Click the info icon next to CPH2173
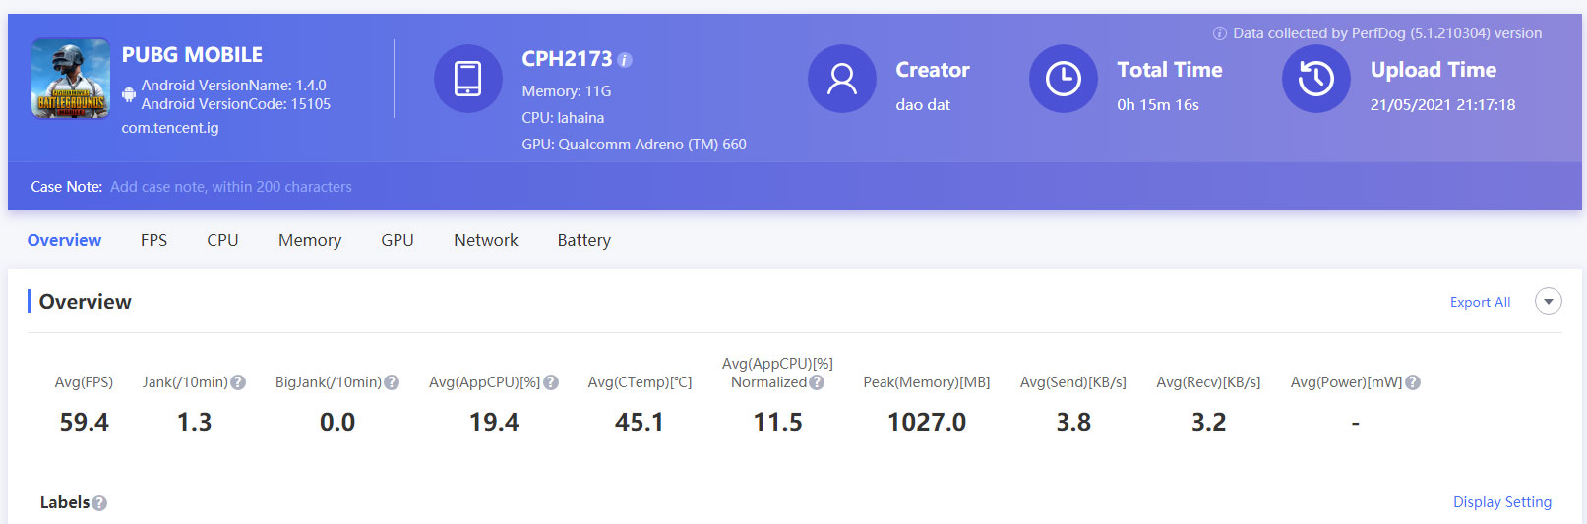This screenshot has height=524, width=1587. point(625,60)
